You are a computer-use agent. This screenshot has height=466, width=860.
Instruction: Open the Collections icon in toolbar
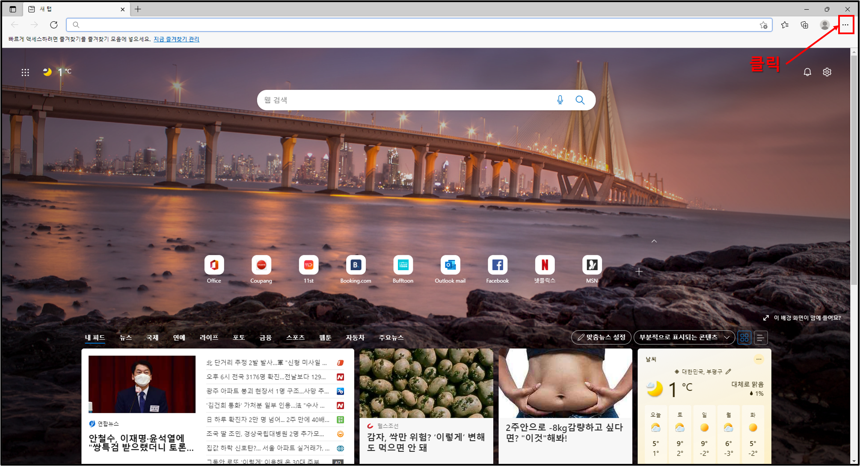(x=804, y=25)
